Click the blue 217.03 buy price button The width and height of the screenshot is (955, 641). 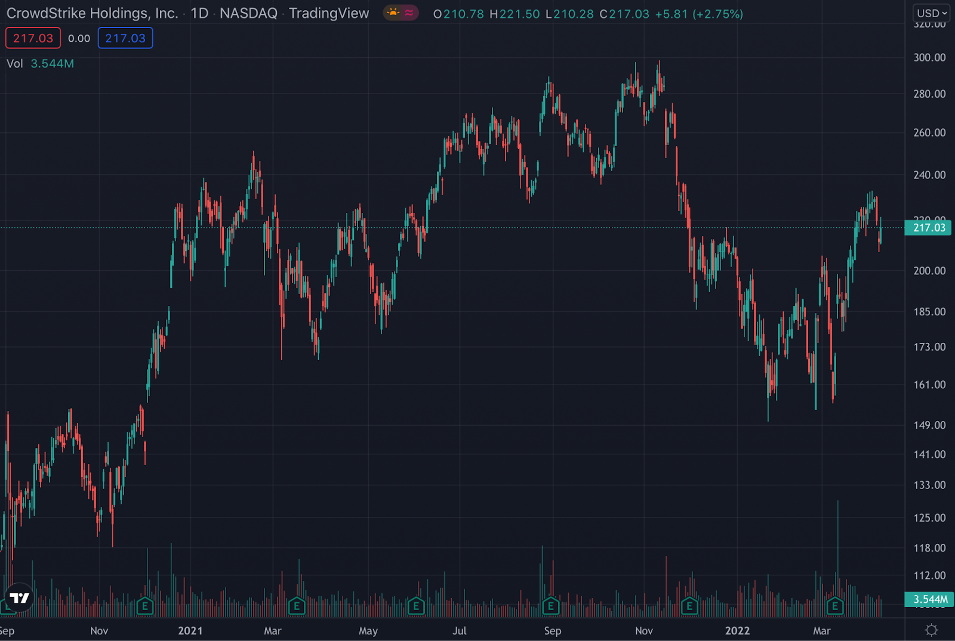[x=125, y=38]
